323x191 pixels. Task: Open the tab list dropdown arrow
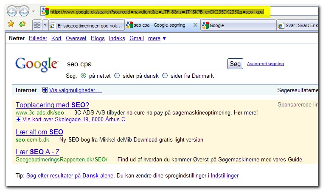point(45,25)
